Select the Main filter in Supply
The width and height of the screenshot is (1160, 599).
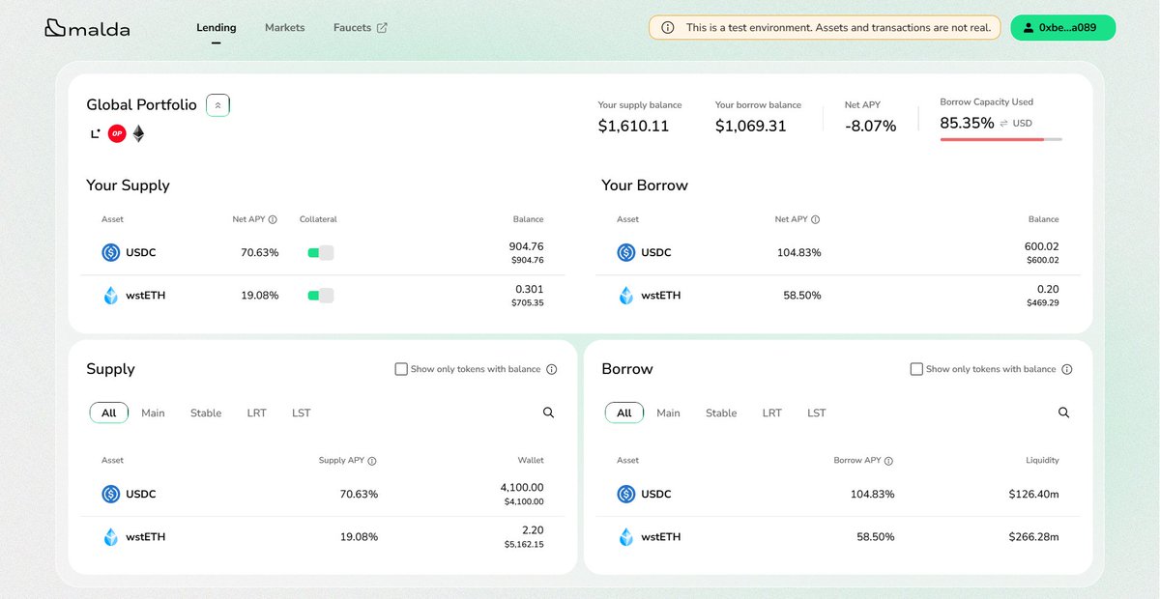point(153,413)
